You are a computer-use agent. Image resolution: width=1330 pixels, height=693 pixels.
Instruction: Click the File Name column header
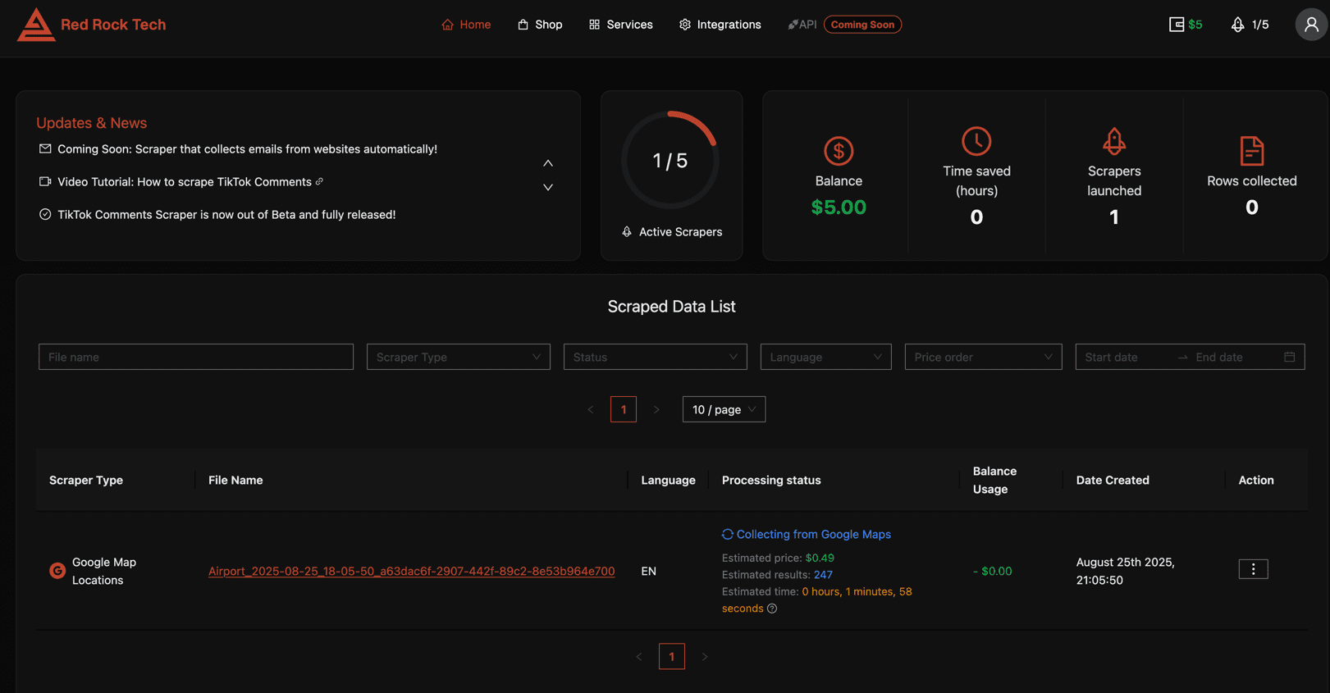point(235,480)
